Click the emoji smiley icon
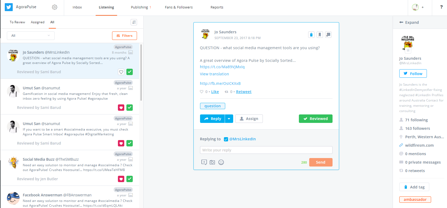This screenshot has width=447, height=208. pyautogui.click(x=221, y=162)
